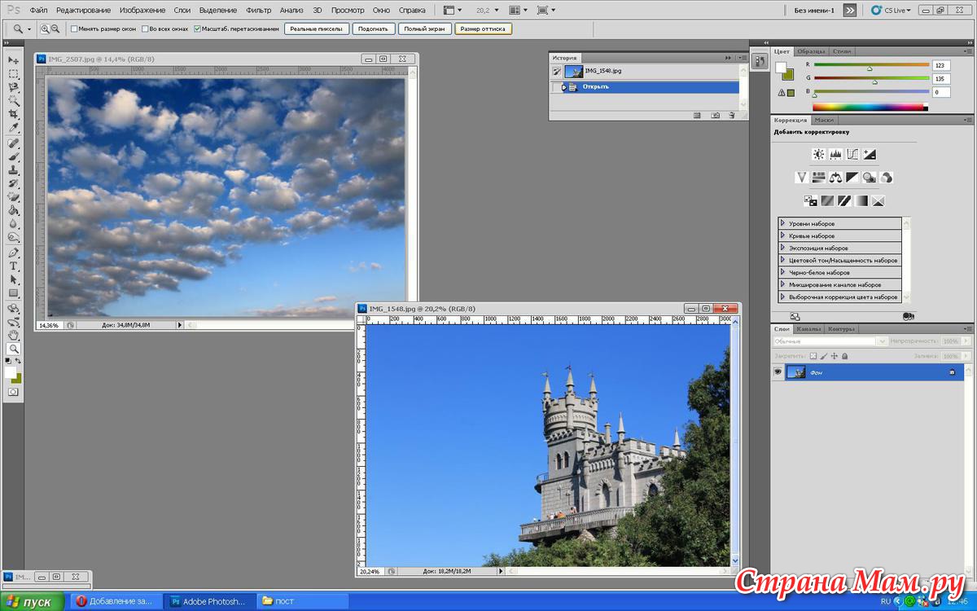Expand 'Черно-белое наборов' presets
The height and width of the screenshot is (611, 977).
pyautogui.click(x=782, y=272)
